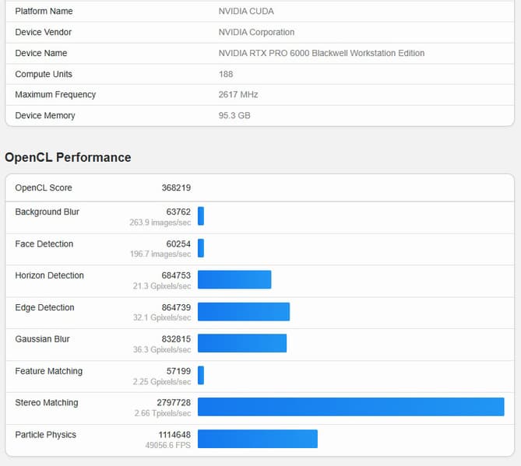Click the Gaussian Blur performance bar
Image resolution: width=521 pixels, height=466 pixels.
(x=241, y=343)
